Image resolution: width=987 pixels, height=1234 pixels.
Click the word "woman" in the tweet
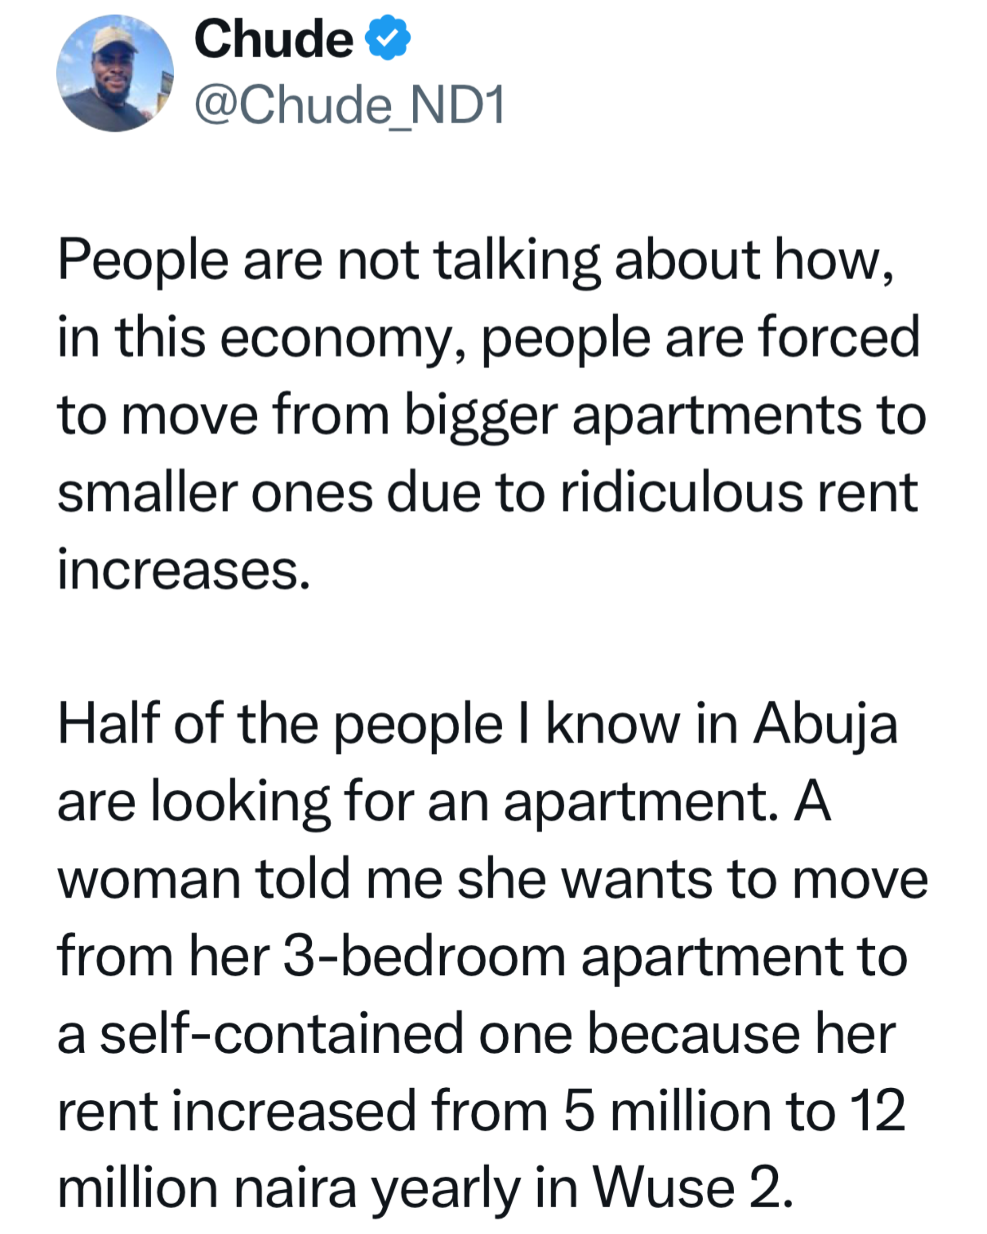tap(149, 879)
